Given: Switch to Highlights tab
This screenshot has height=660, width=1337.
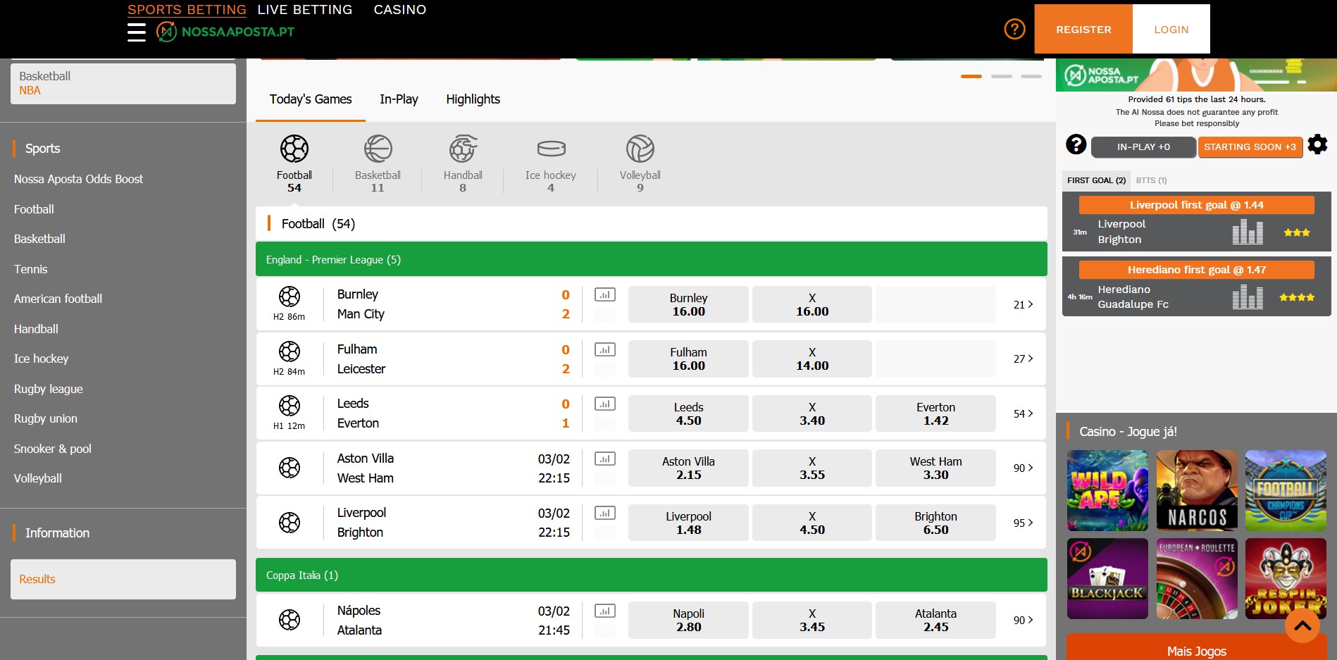Looking at the screenshot, I should pyautogui.click(x=473, y=99).
